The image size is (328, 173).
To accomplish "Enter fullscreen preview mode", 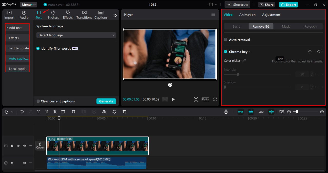I will pyautogui.click(x=215, y=99).
